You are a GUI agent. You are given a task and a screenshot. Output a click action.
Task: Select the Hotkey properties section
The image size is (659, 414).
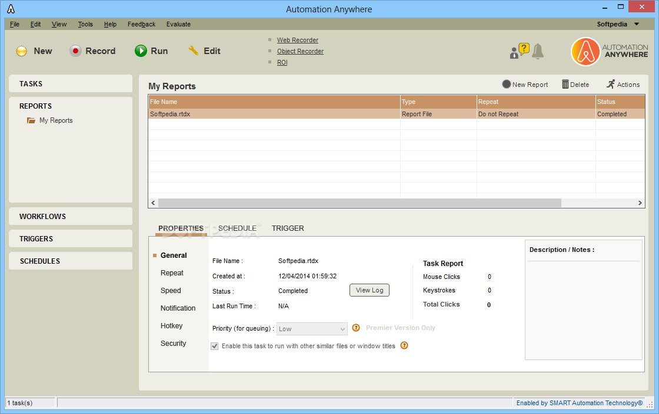click(x=171, y=326)
